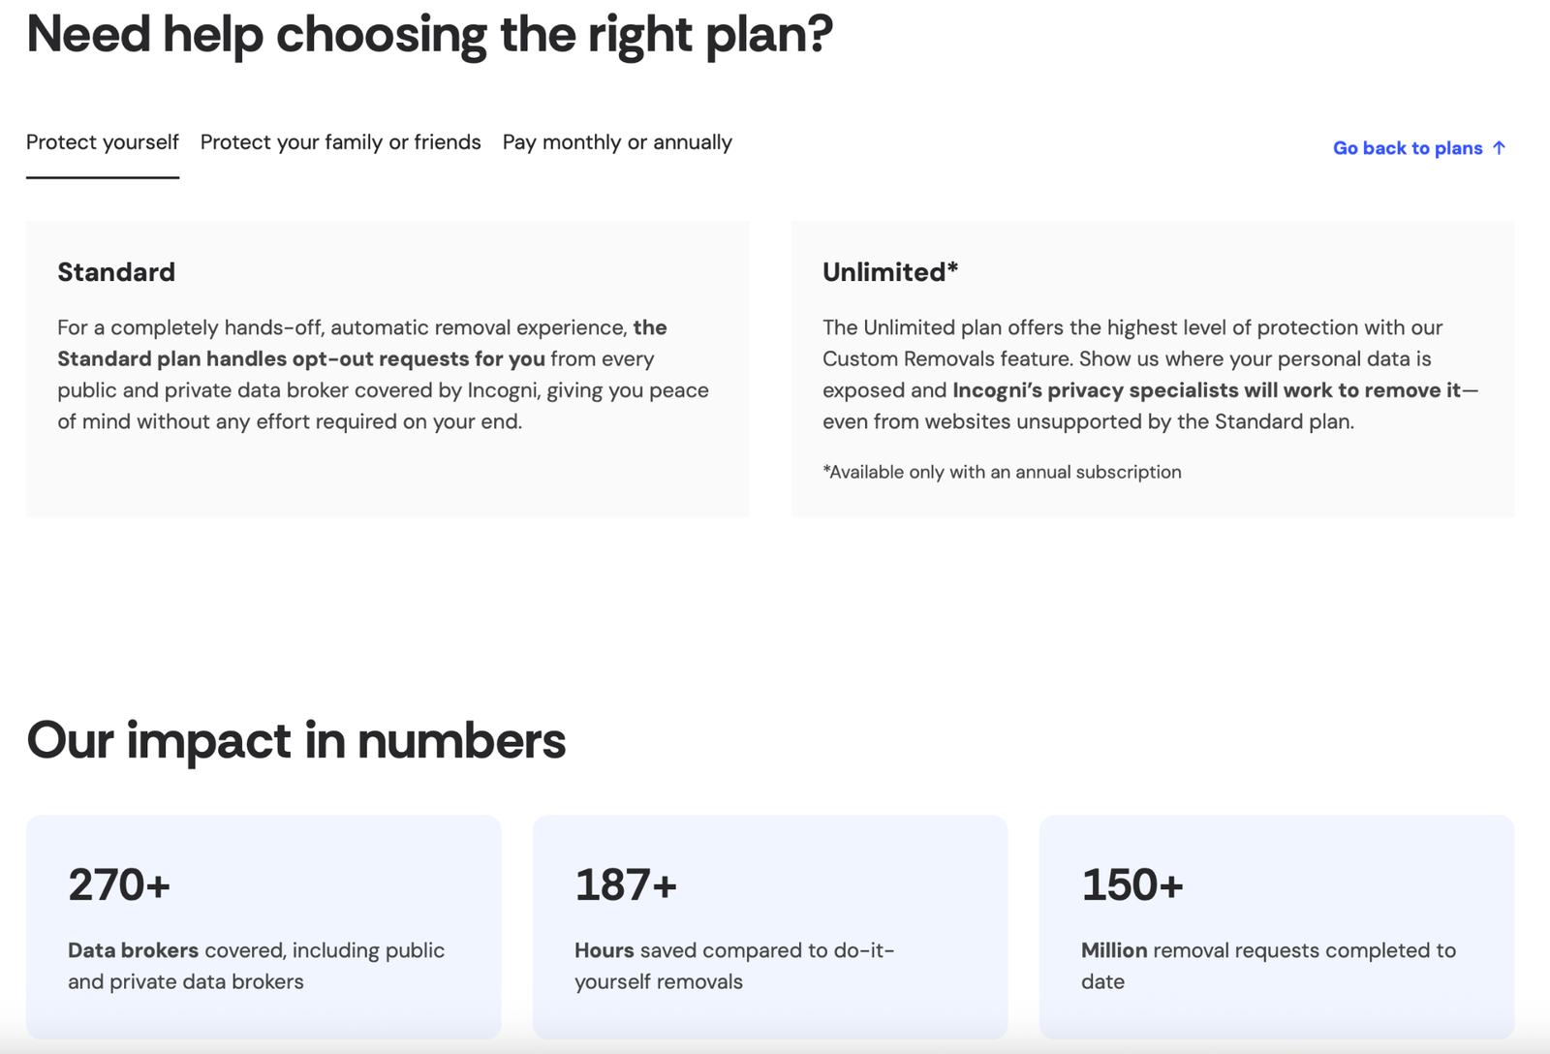The image size is (1550, 1054).
Task: Click the Unlimited* plan heading
Action: pyautogui.click(x=890, y=272)
